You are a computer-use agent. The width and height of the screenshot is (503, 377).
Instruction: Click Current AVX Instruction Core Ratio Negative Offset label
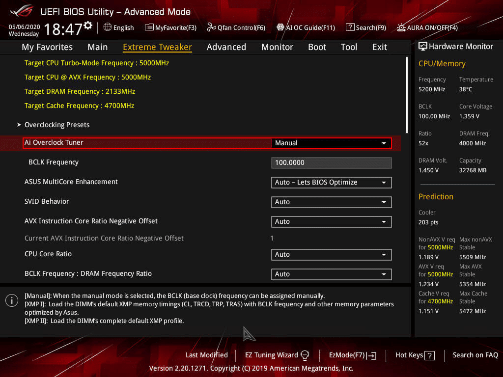pyautogui.click(x=104, y=238)
